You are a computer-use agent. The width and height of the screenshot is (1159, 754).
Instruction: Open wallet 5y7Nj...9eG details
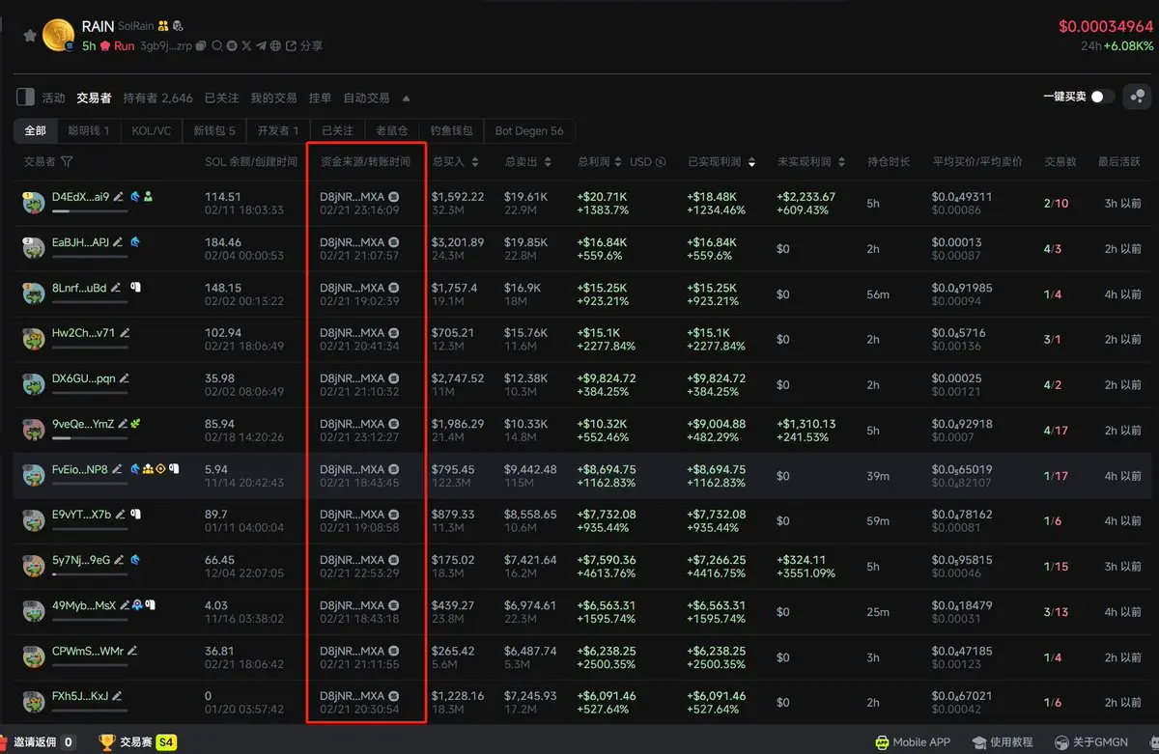[x=81, y=560]
